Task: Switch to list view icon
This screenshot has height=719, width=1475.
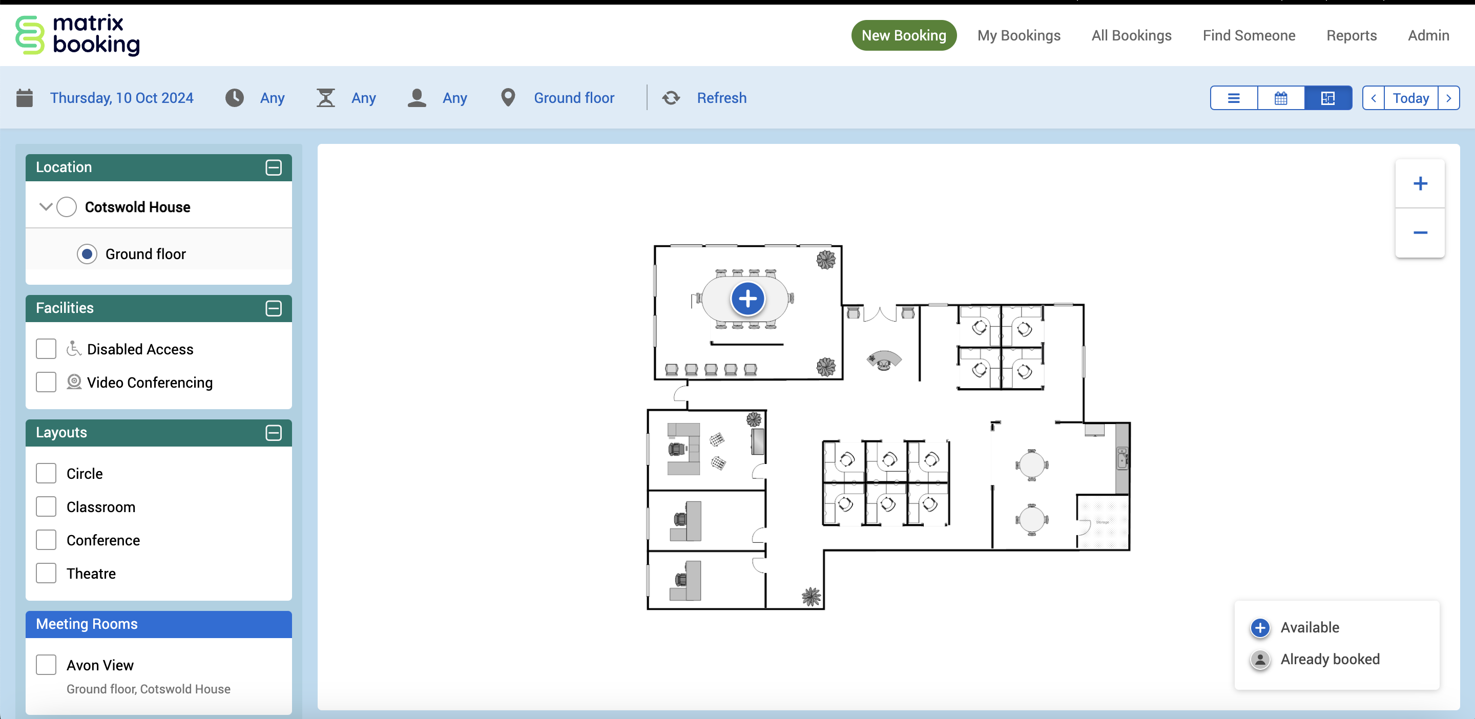Action: (x=1233, y=98)
